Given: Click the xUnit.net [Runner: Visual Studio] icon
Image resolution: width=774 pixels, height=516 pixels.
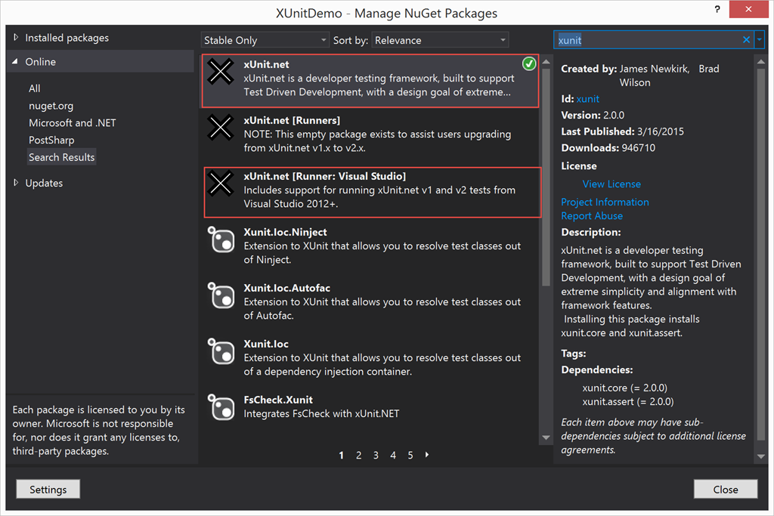Looking at the screenshot, I should click(221, 184).
